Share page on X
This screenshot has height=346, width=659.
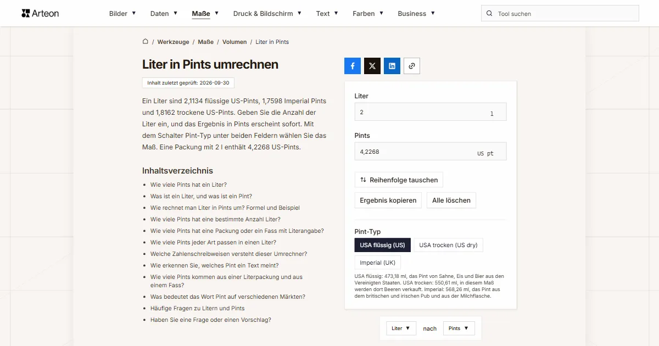coord(372,66)
